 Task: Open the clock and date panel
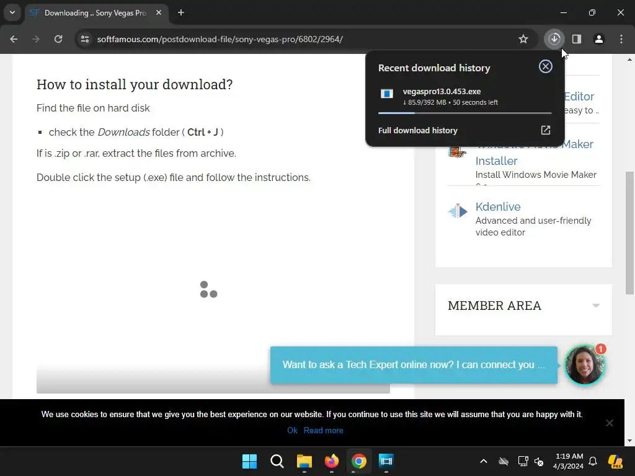click(568, 461)
